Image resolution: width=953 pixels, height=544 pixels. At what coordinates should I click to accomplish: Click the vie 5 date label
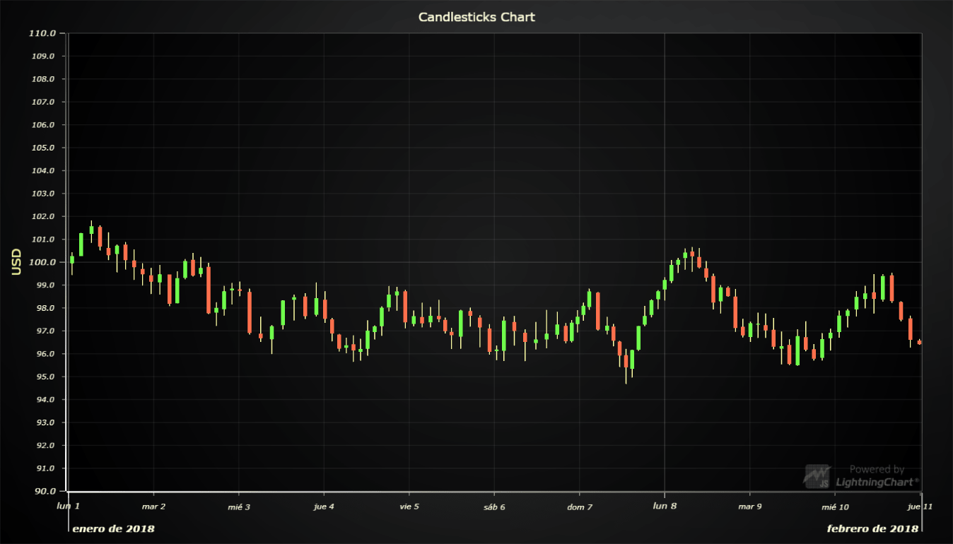coord(409,506)
